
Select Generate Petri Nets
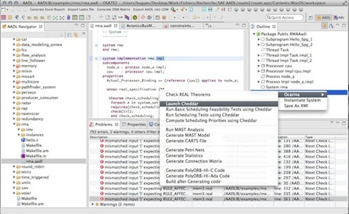click(x=185, y=150)
